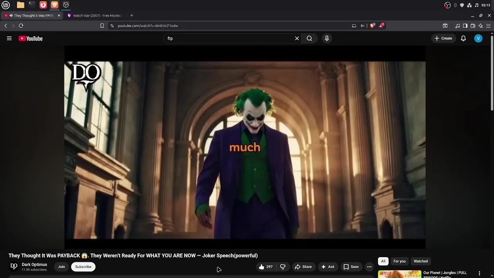Go to the YouTube home logo
Screen dimensions: 494x278
30,38
